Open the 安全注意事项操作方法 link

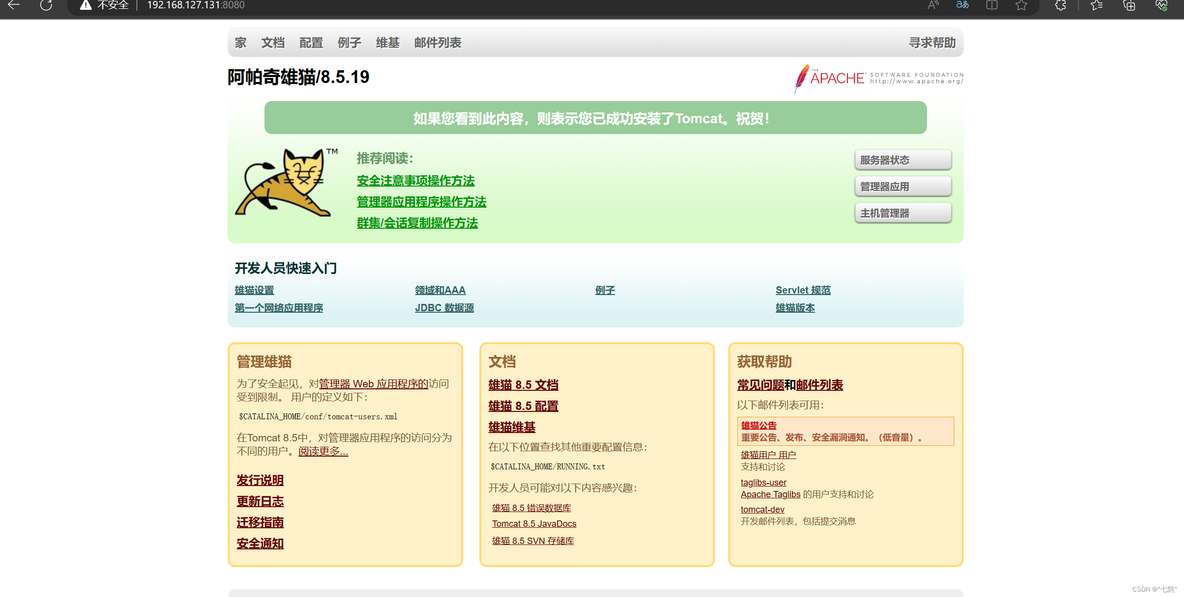pyautogui.click(x=415, y=181)
